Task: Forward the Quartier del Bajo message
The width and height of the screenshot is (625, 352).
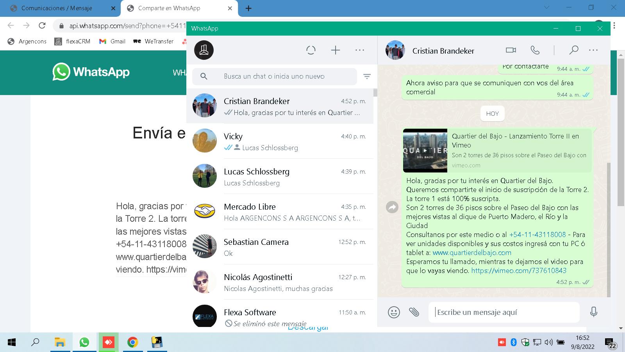Action: coord(392,207)
